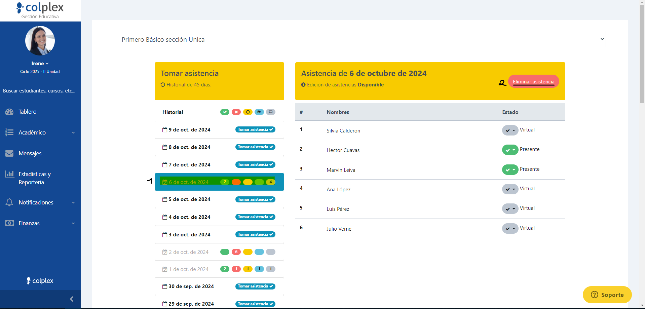Image resolution: width=645 pixels, height=309 pixels.
Task: Click Eliminar asistencia button
Action: 533,81
